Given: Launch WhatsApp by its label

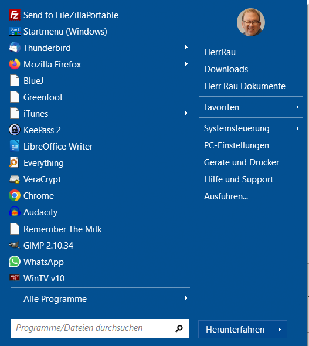Looking at the screenshot, I should click(x=43, y=262).
